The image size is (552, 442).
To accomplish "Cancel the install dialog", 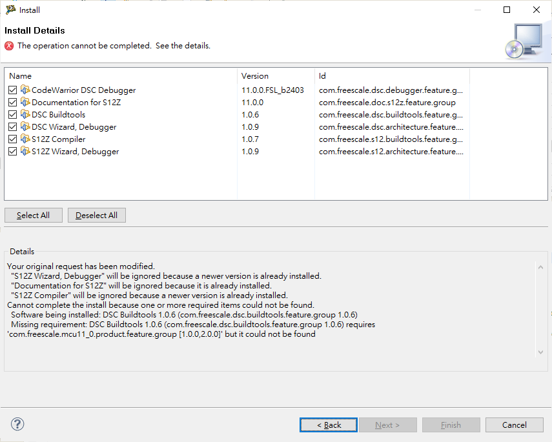I will [515, 425].
